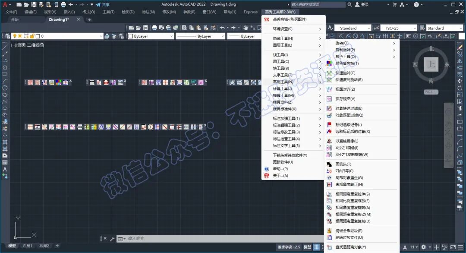Screen dimensions: 466x253
Task: Select 相同角度重复旋转(A) tool
Action: click(362, 208)
